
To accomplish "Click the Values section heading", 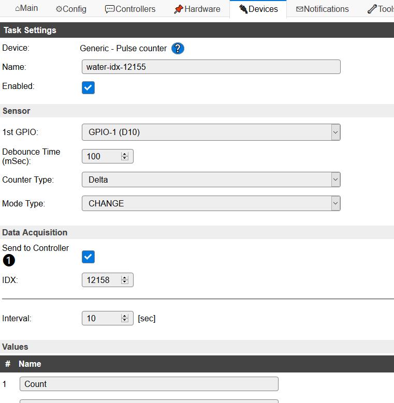I will 15,347.
